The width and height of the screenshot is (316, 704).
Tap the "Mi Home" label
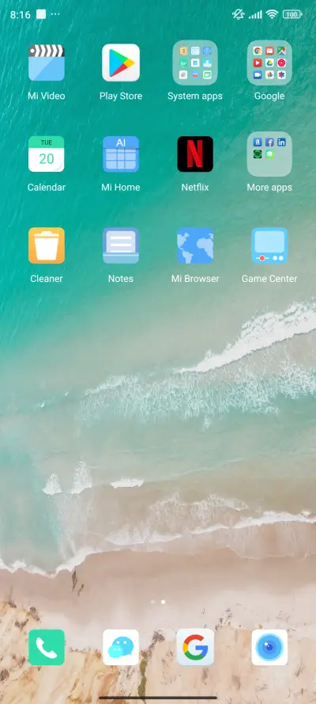pyautogui.click(x=121, y=187)
